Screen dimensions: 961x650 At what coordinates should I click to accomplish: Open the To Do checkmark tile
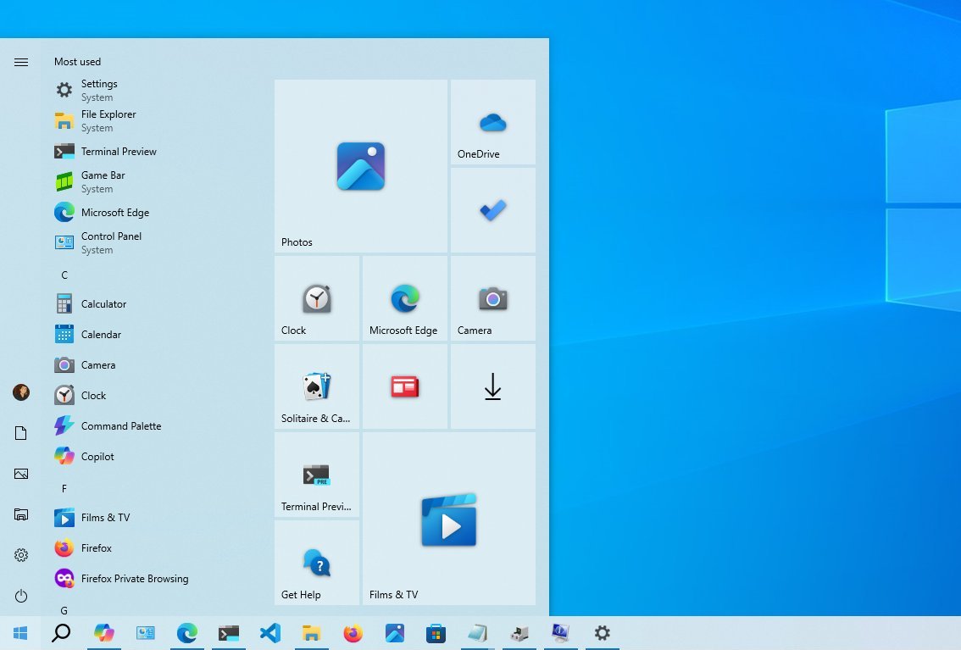point(493,210)
